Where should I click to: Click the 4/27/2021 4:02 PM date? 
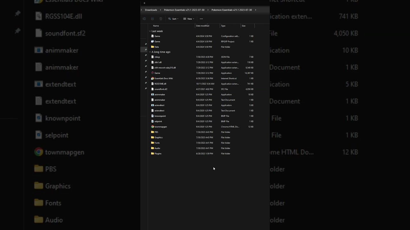point(204,89)
